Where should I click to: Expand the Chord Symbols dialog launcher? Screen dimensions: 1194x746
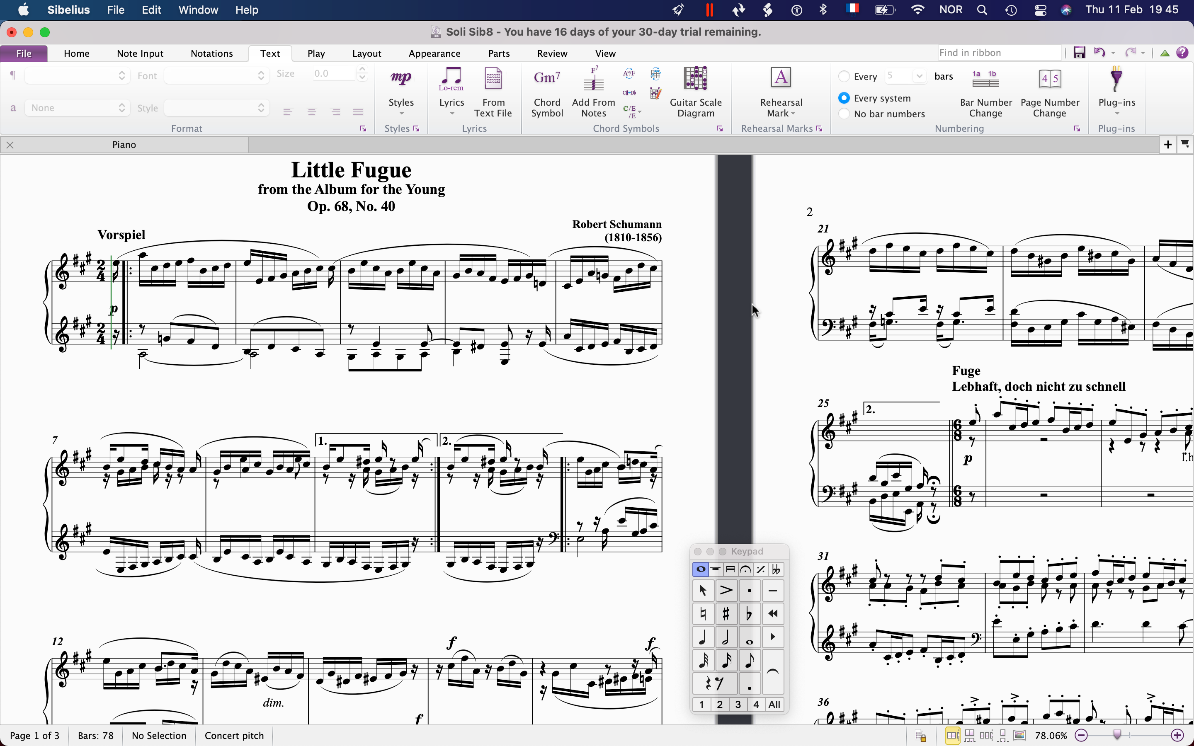(720, 129)
